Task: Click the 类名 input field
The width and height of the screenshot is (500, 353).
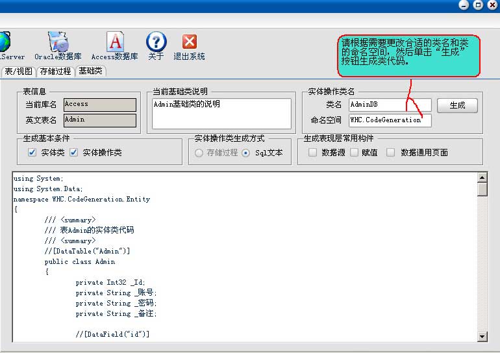Action: tap(390, 105)
